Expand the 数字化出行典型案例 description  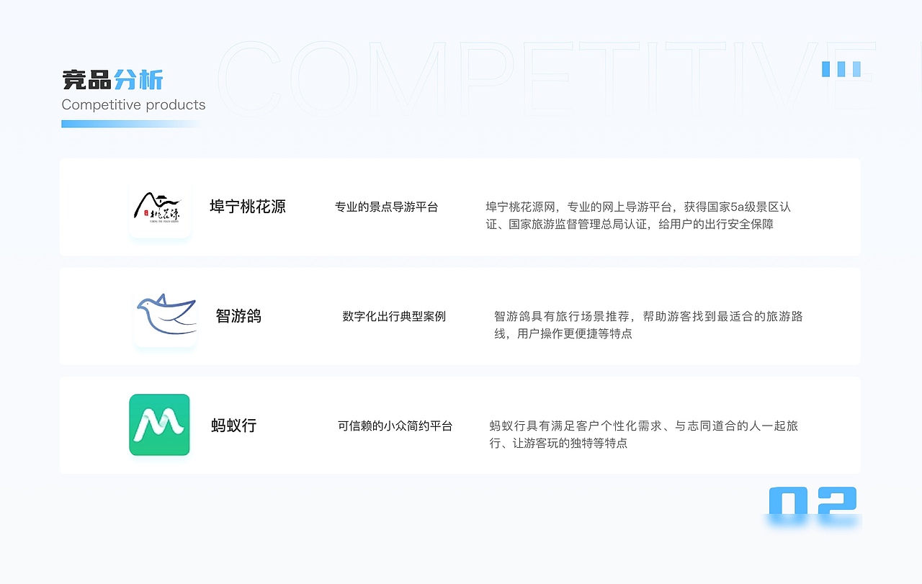(394, 316)
